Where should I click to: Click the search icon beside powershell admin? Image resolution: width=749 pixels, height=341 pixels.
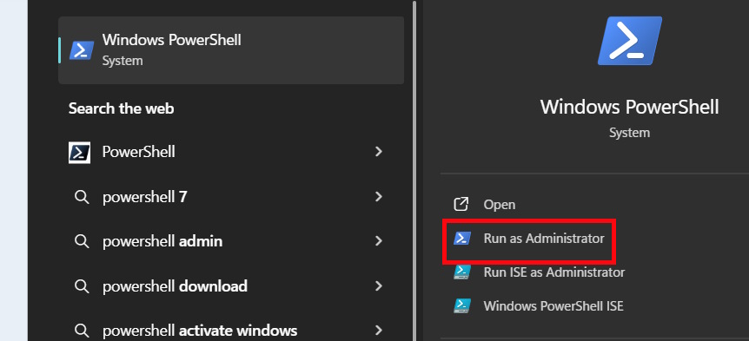(82, 241)
